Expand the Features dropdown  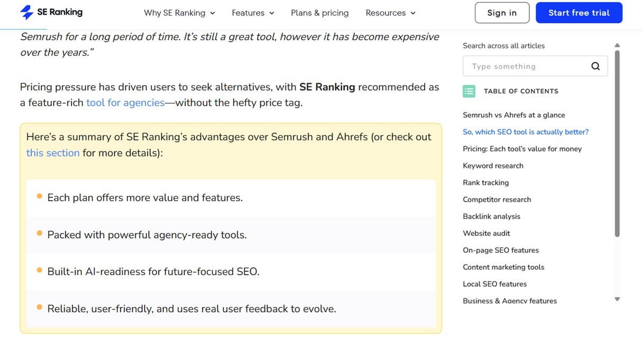(249, 12)
